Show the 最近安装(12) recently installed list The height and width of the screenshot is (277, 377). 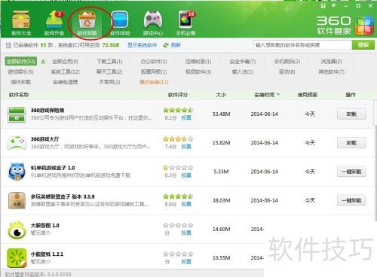pyautogui.click(x=154, y=82)
